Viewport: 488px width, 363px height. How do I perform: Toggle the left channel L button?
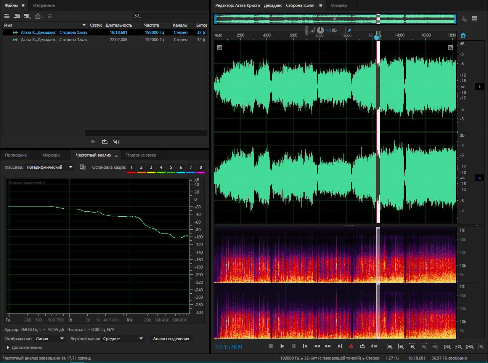(480, 87)
